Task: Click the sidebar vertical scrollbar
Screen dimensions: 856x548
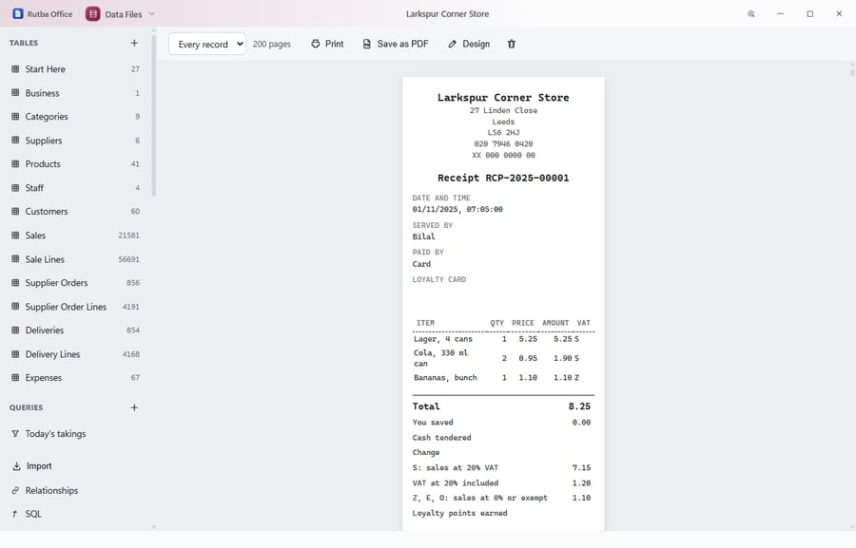Action: coord(154,115)
